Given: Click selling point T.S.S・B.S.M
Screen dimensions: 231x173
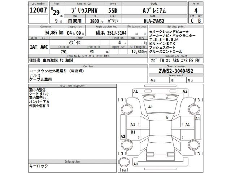Looking at the screenshot, I should pos(164,40).
